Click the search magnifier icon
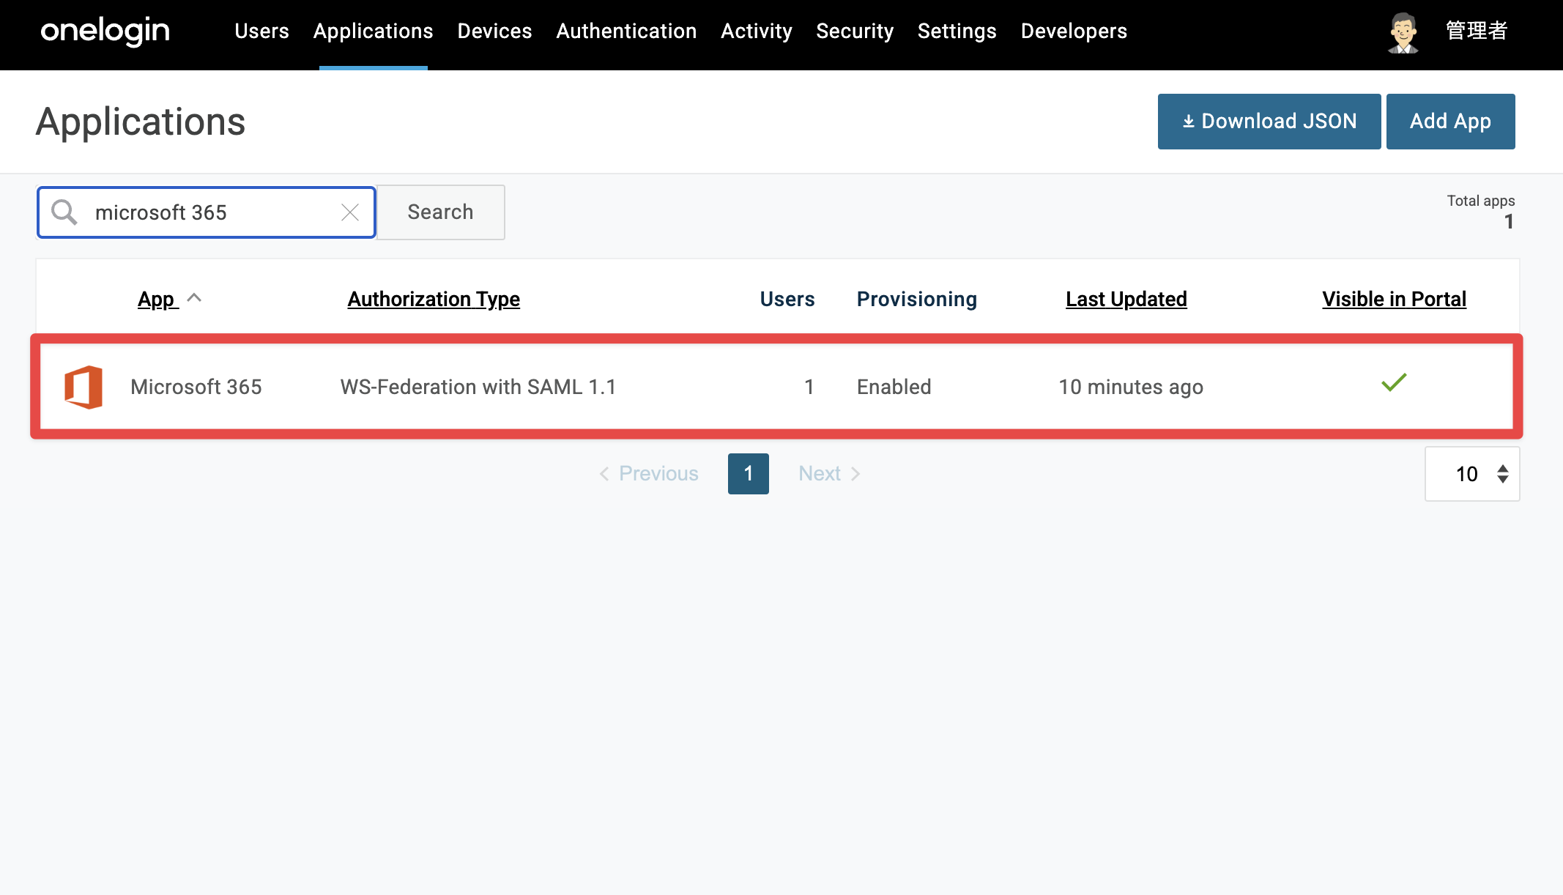Screen dimensions: 1563x895 [64, 212]
